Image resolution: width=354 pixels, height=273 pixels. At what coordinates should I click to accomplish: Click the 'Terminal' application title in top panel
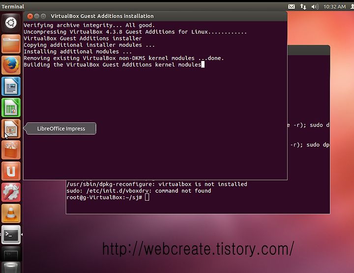pyautogui.click(x=13, y=6)
